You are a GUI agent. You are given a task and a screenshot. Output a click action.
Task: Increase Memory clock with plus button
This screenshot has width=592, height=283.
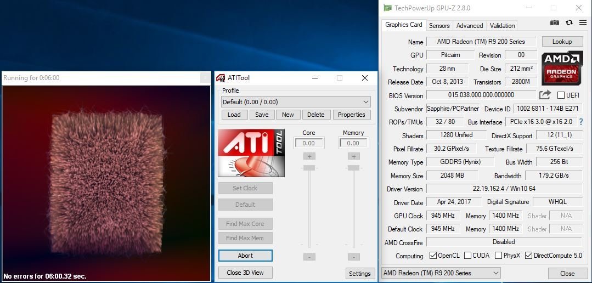tap(354, 156)
